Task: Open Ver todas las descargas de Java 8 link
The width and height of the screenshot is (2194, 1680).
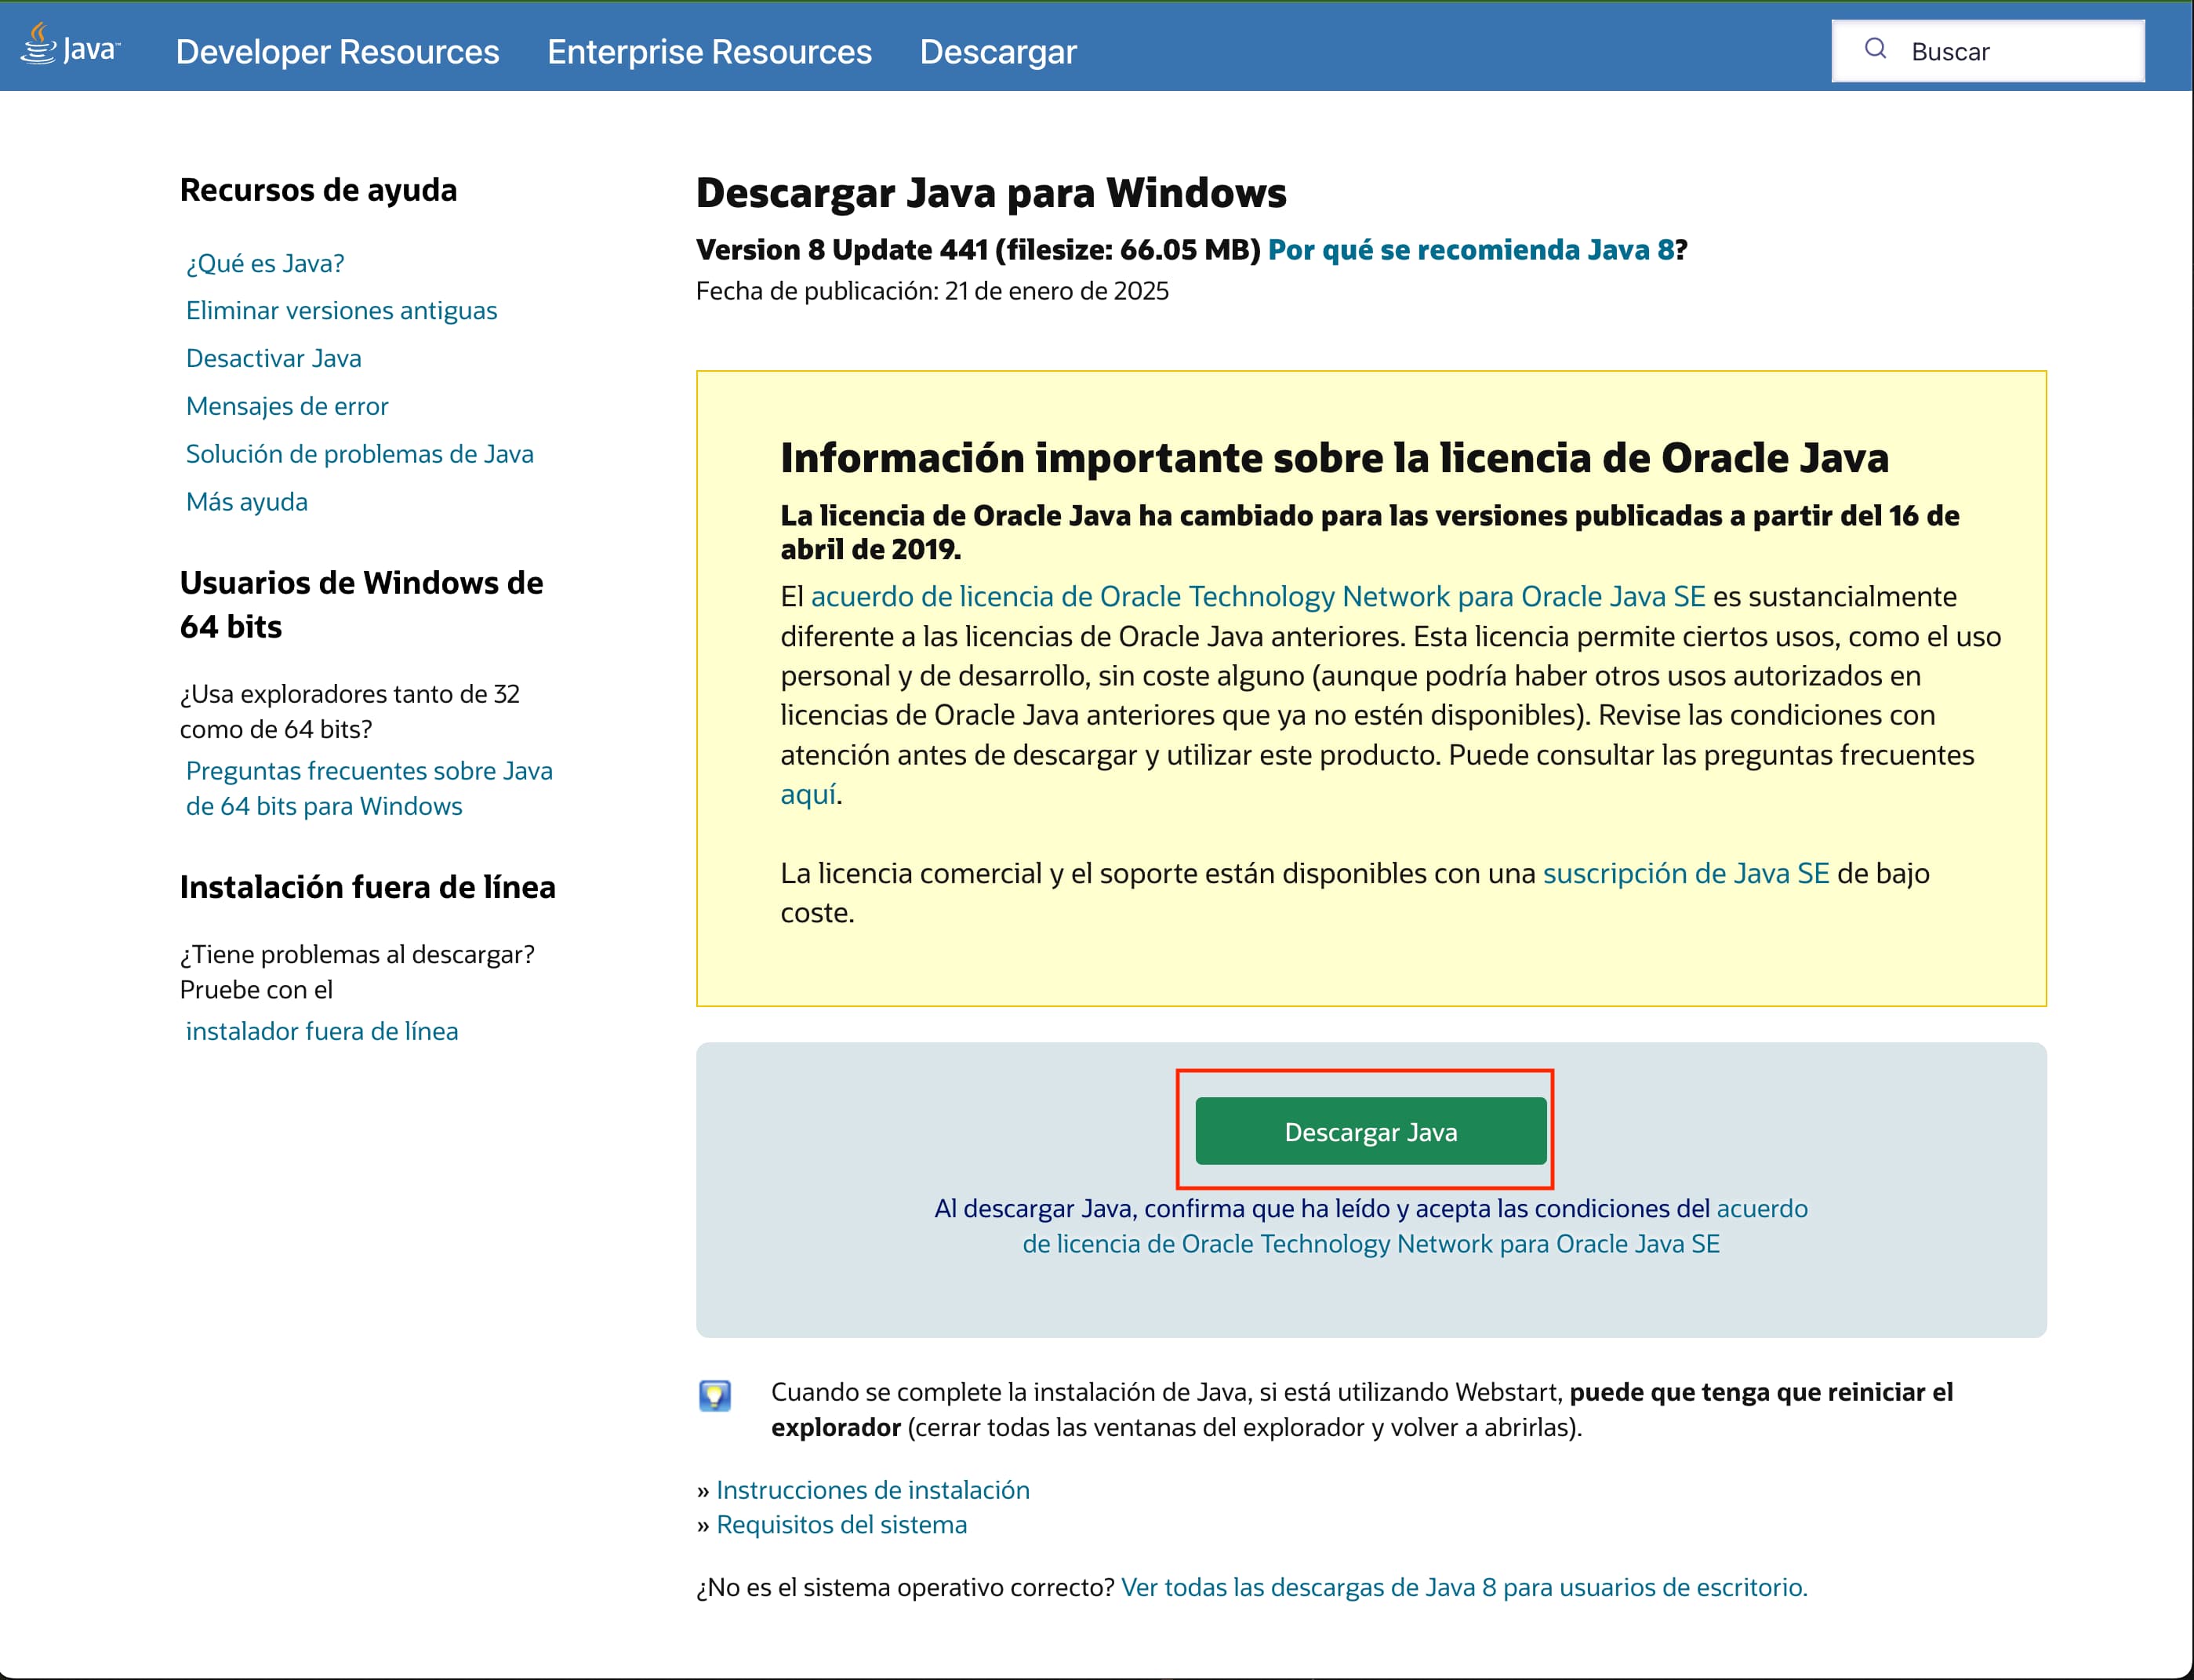Action: [x=1464, y=1587]
